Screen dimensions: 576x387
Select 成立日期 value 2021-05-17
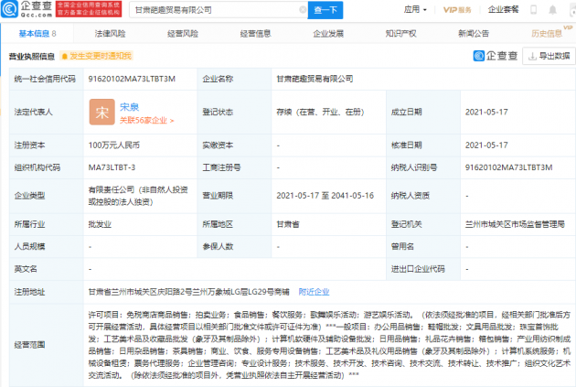486,113
